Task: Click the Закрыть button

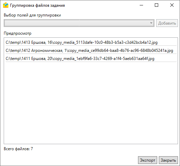Action: point(168,160)
